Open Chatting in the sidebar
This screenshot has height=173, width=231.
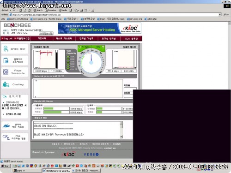click(15, 84)
